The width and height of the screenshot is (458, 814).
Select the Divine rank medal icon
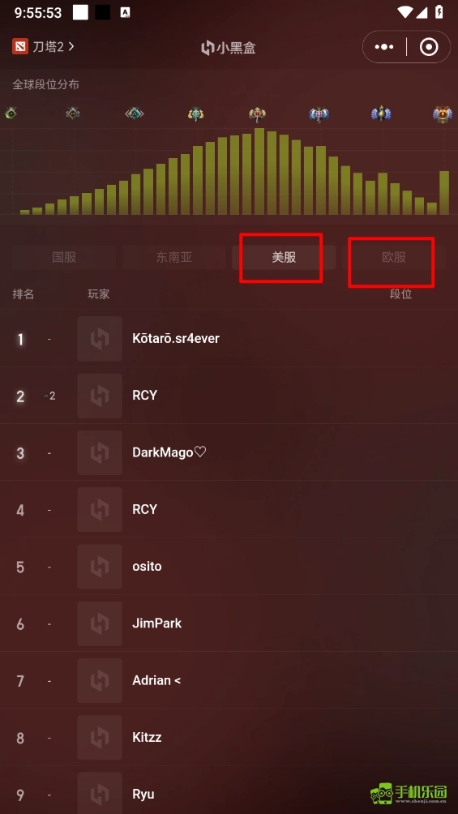(x=381, y=114)
